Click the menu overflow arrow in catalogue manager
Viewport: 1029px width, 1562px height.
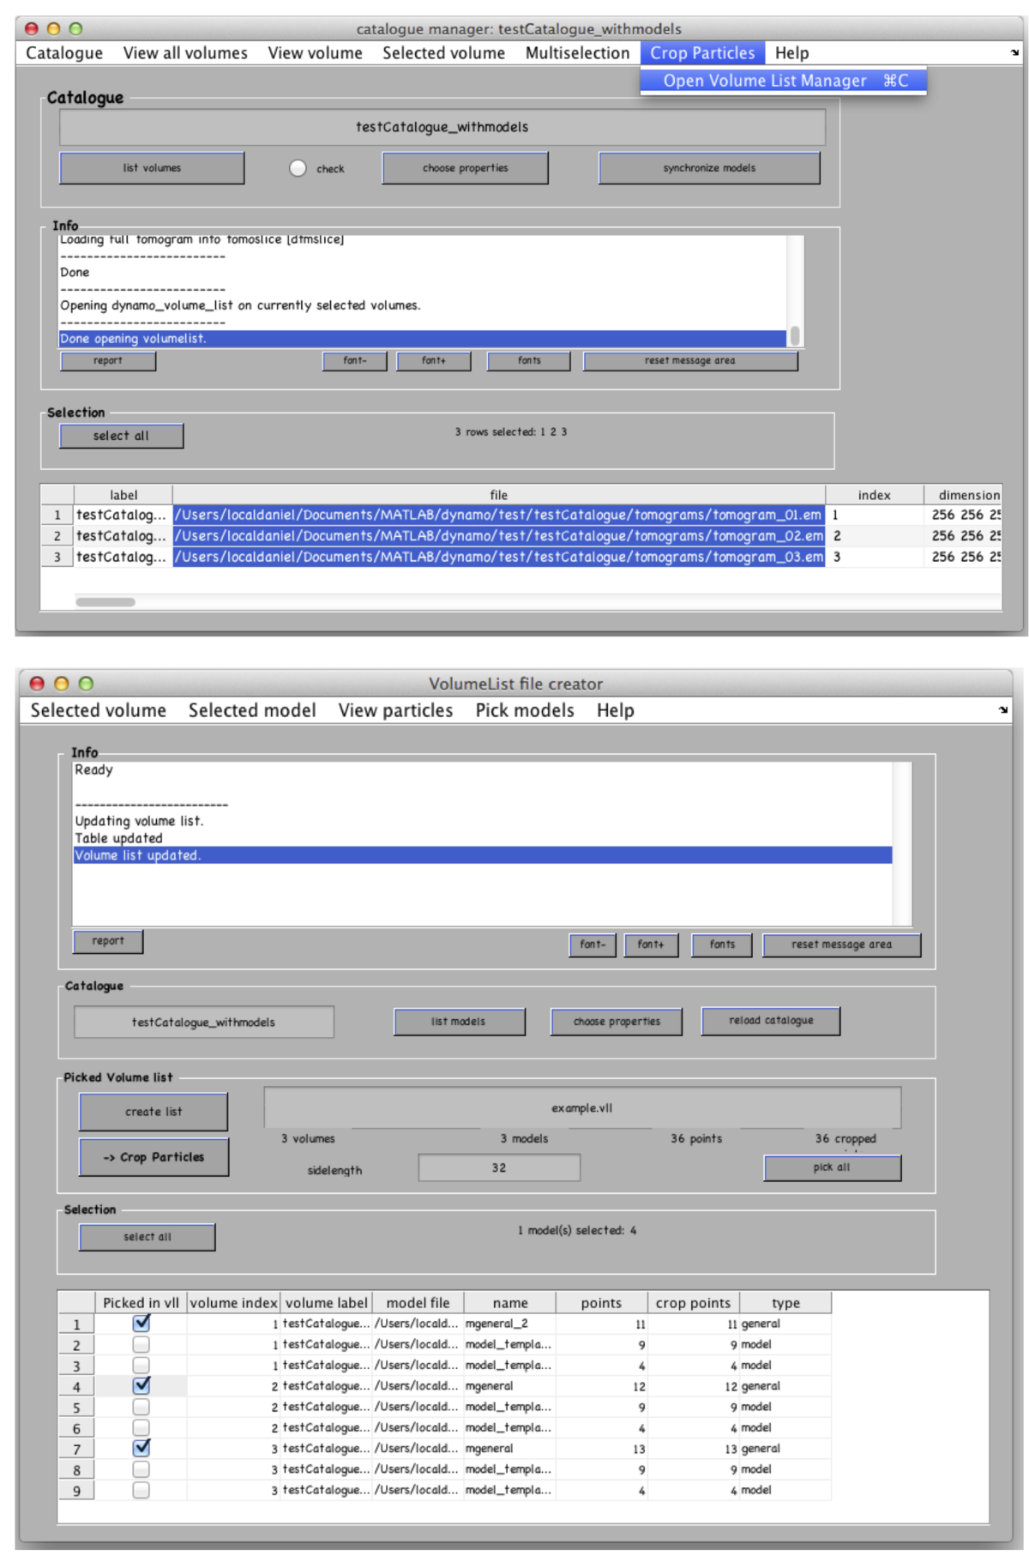point(1014,53)
